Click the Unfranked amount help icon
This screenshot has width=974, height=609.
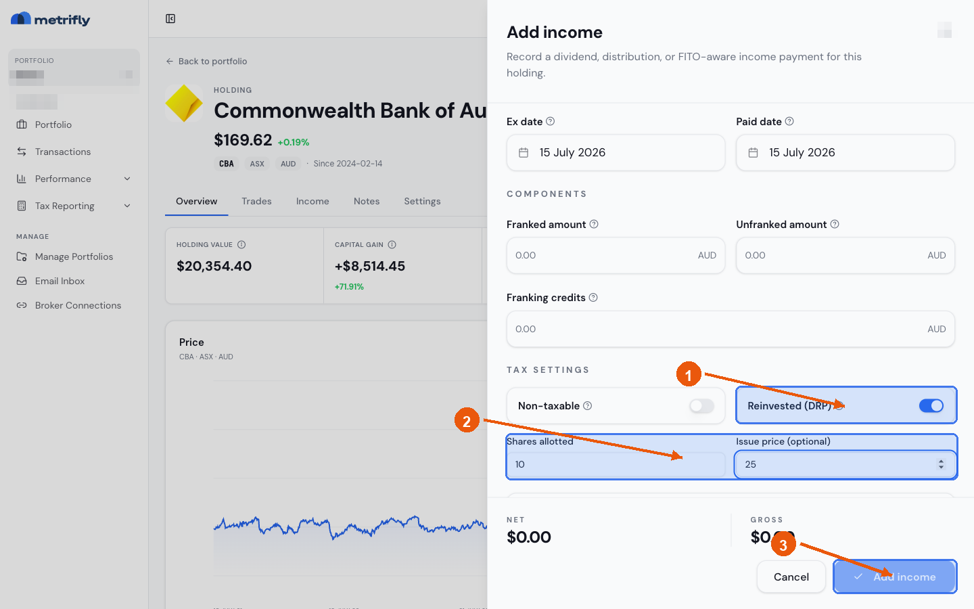[835, 224]
